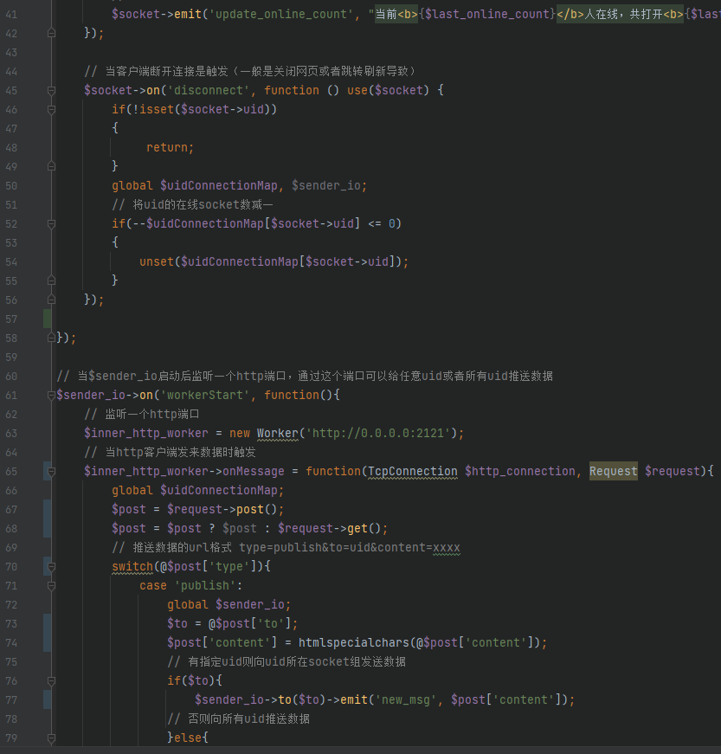Toggle the }else{ fold marker on line 79
This screenshot has width=721, height=754.
[x=51, y=738]
